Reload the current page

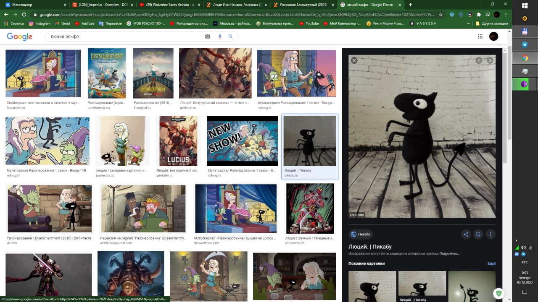pos(24,14)
